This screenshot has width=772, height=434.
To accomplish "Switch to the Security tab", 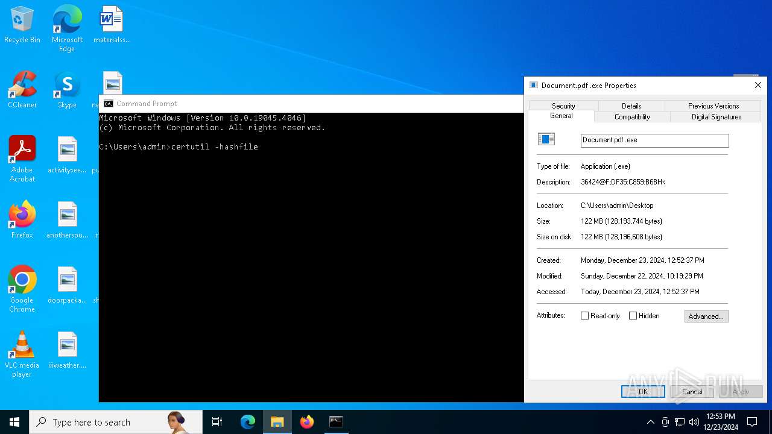I will (x=563, y=106).
